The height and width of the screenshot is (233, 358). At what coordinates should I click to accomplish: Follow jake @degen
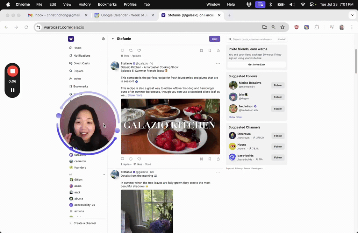point(278,97)
